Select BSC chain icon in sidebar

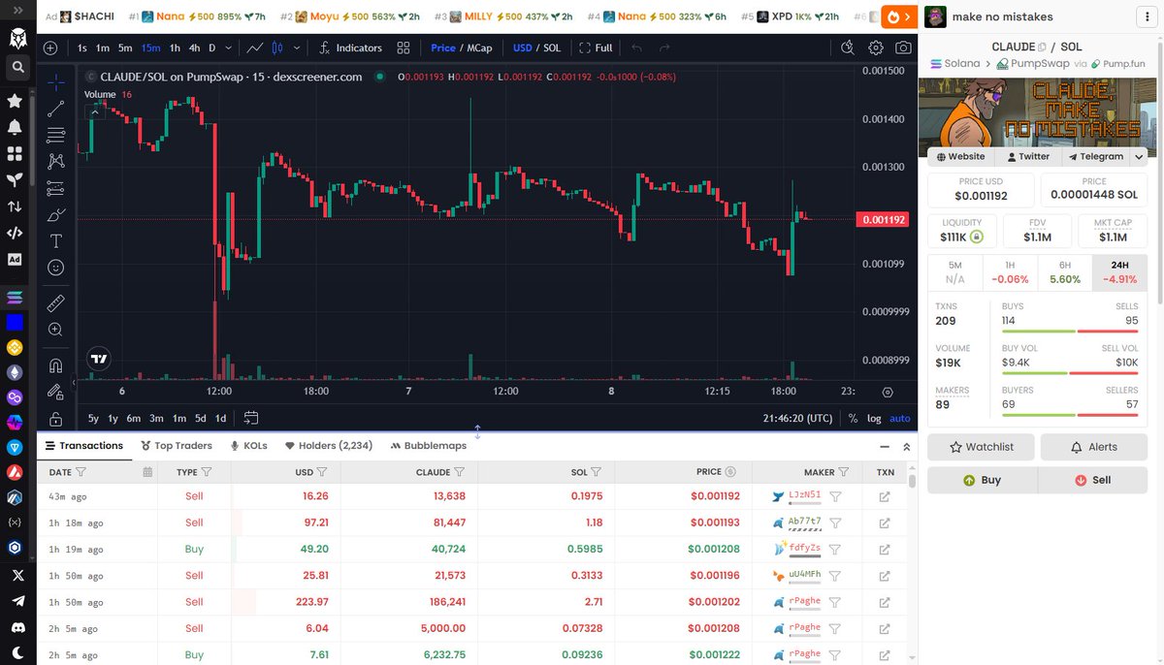pyautogui.click(x=15, y=347)
